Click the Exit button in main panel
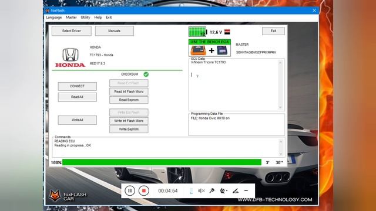Screen dimensions: 376x211 [273, 31]
